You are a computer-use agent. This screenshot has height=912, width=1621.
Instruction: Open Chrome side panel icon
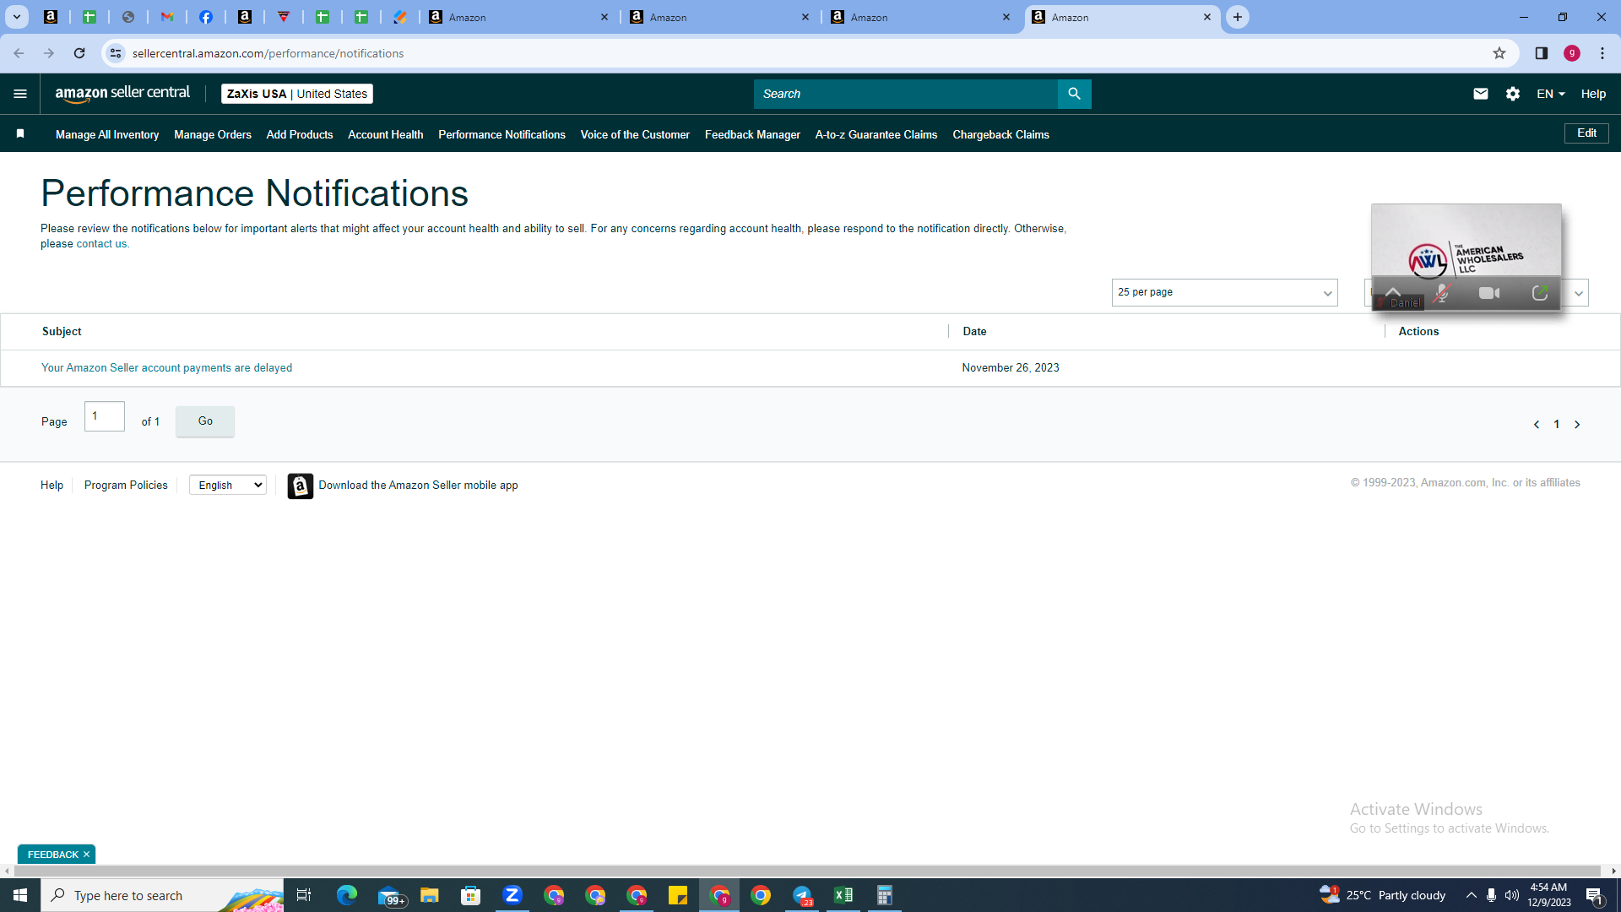click(1542, 53)
